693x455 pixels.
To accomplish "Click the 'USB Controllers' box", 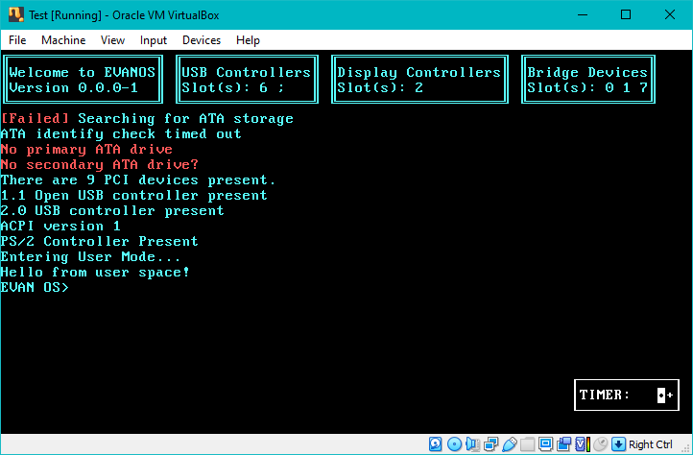I will (x=247, y=79).
